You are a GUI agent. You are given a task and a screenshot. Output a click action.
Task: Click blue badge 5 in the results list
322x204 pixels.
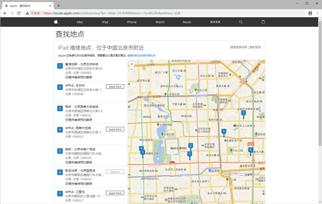pos(60,151)
